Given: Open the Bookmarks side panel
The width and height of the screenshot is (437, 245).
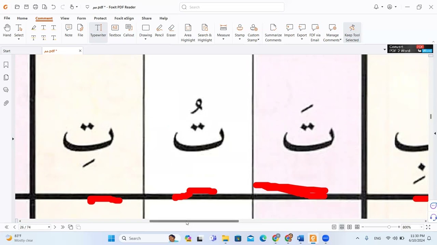Looking at the screenshot, I should [x=6, y=65].
